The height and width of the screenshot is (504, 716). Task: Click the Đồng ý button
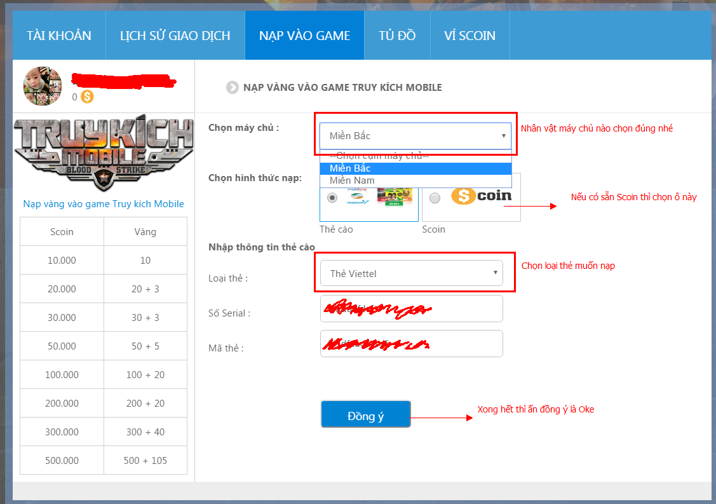366,414
